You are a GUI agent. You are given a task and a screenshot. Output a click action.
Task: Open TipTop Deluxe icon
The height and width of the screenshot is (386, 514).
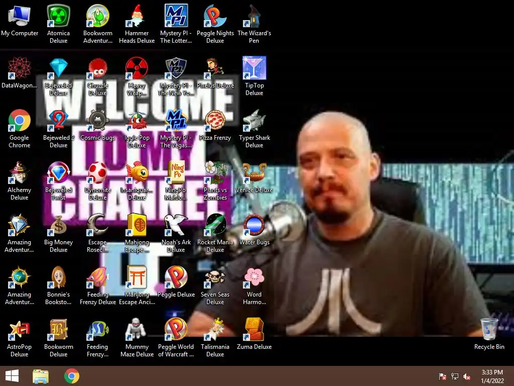point(254,76)
